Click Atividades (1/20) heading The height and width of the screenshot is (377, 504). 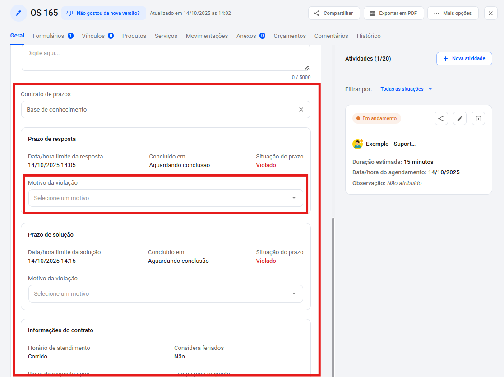[x=368, y=59]
